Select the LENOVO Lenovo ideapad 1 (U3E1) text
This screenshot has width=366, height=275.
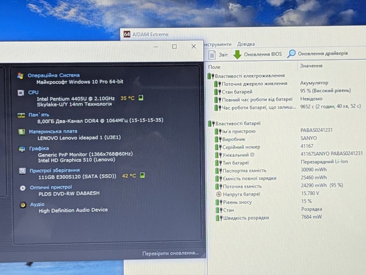tap(79, 138)
